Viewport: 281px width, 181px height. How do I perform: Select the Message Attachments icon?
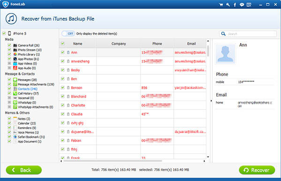point(15,84)
